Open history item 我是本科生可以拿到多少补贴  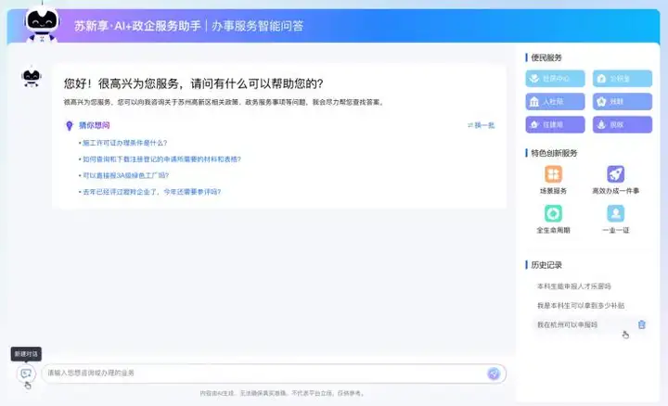point(580,305)
